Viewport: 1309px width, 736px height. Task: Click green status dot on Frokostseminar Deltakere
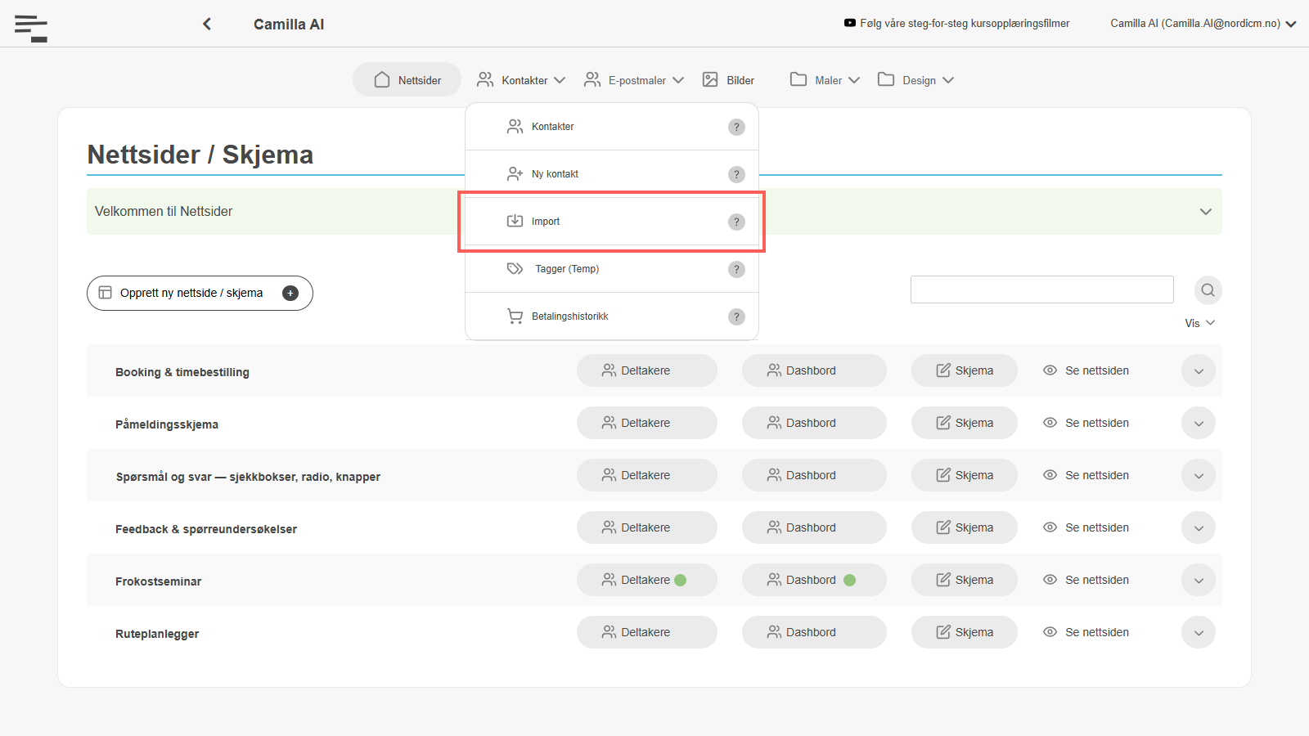coord(680,580)
